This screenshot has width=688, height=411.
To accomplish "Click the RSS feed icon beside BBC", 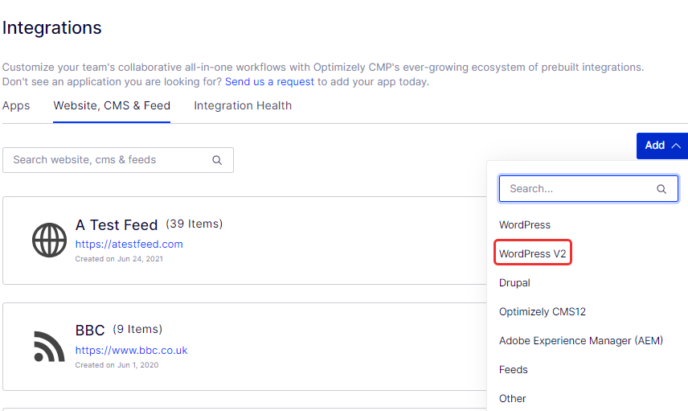I will 49,346.
